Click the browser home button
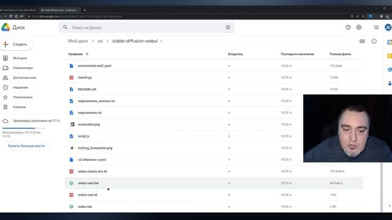The image size is (392, 220). (x=17, y=16)
